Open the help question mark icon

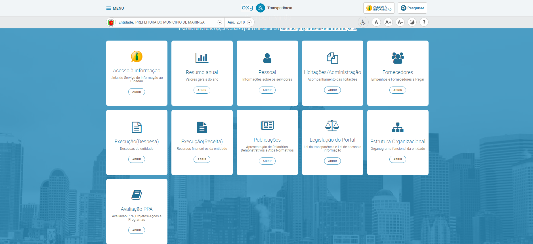[x=424, y=22]
